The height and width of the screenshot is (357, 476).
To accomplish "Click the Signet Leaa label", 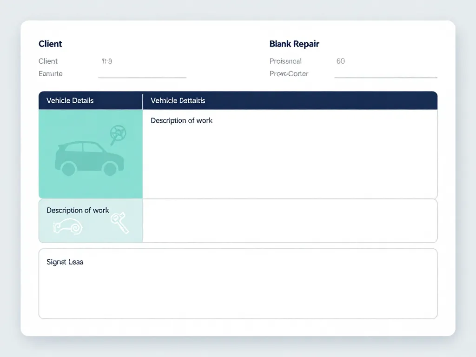I will [65, 262].
